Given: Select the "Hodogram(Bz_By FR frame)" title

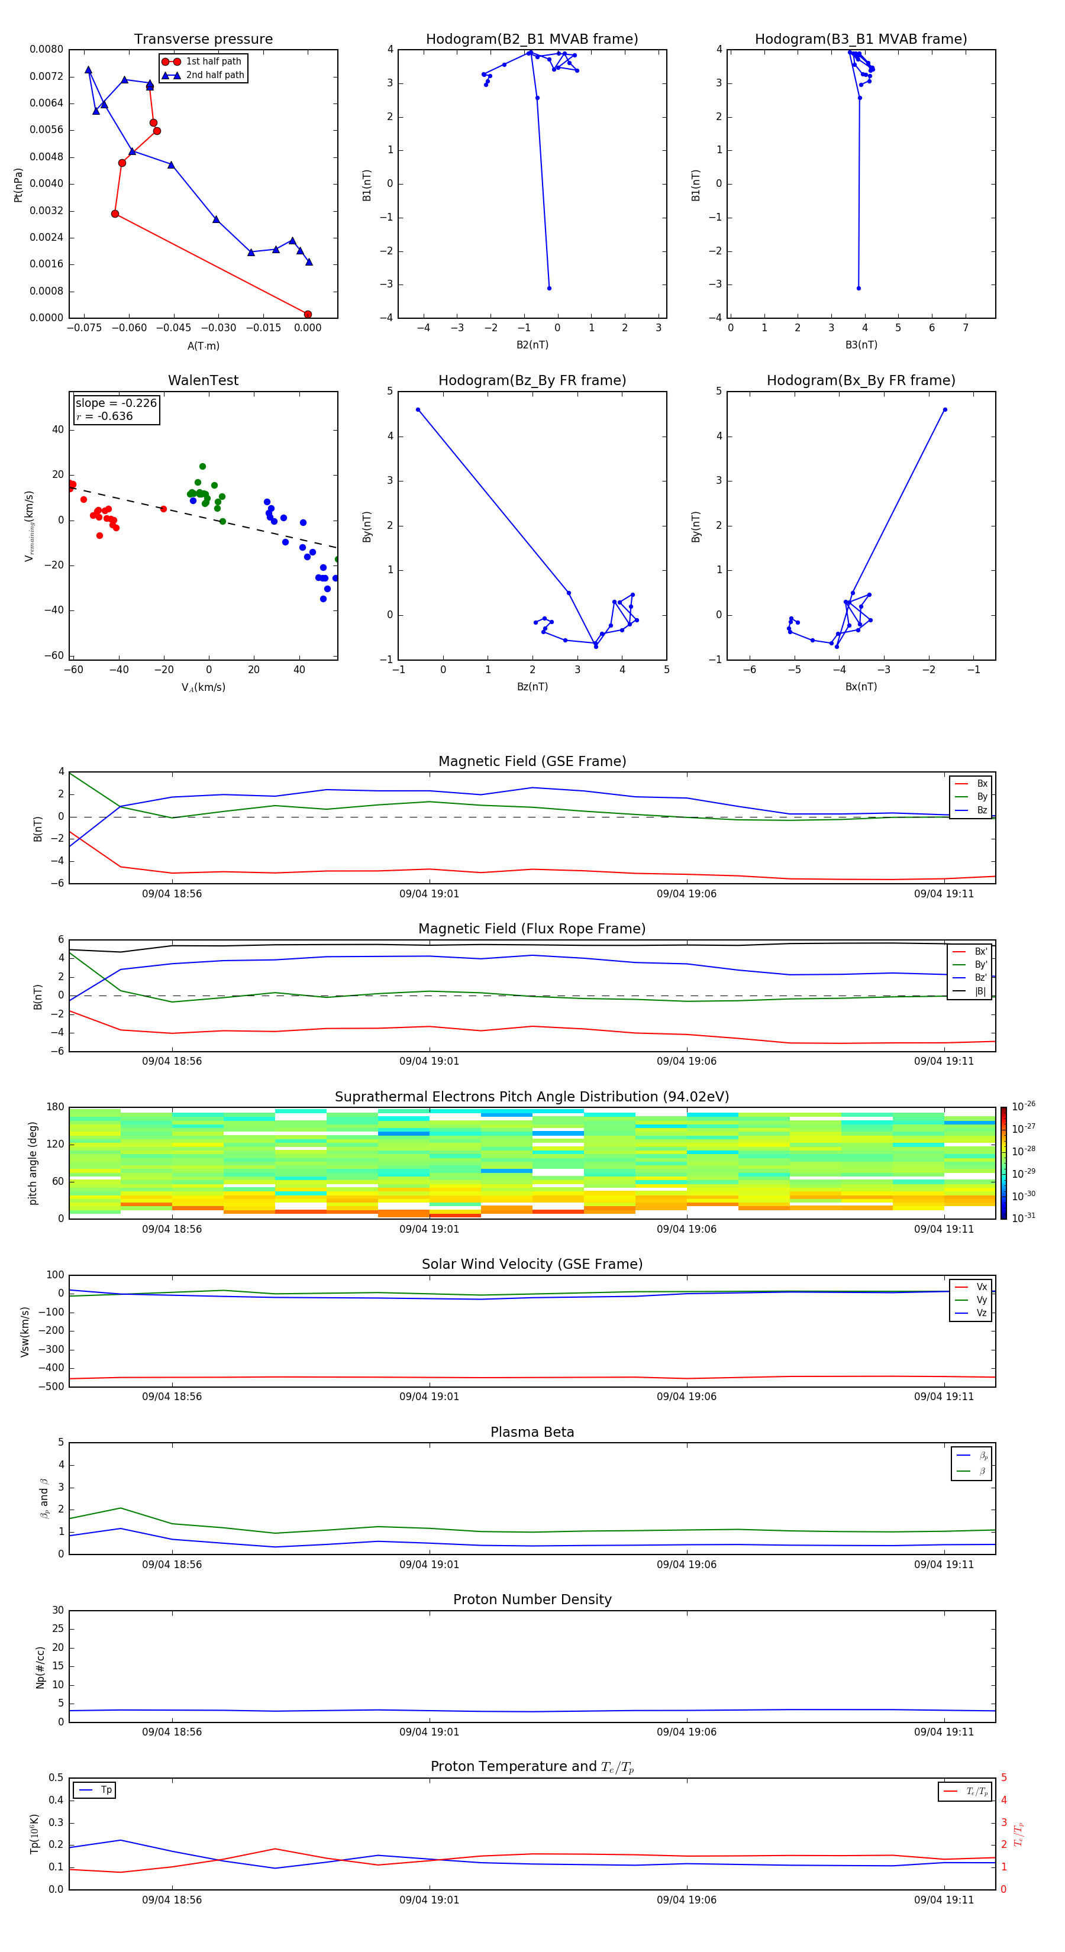Looking at the screenshot, I should click(x=532, y=380).
